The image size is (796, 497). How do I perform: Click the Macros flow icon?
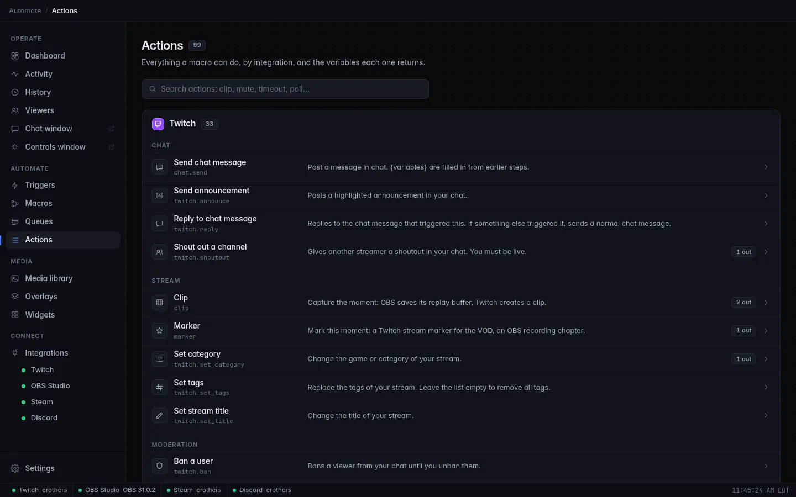tap(15, 203)
